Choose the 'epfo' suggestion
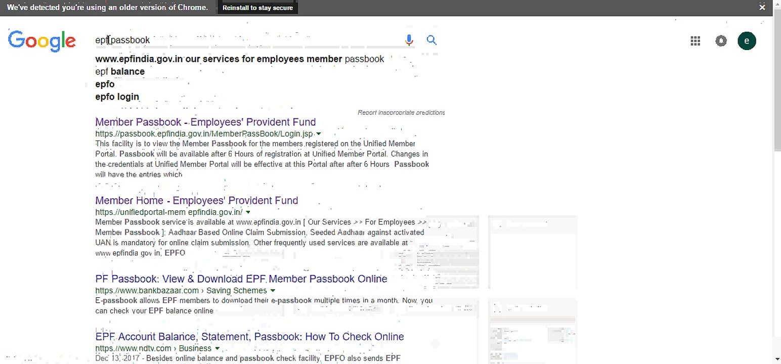 click(x=105, y=84)
